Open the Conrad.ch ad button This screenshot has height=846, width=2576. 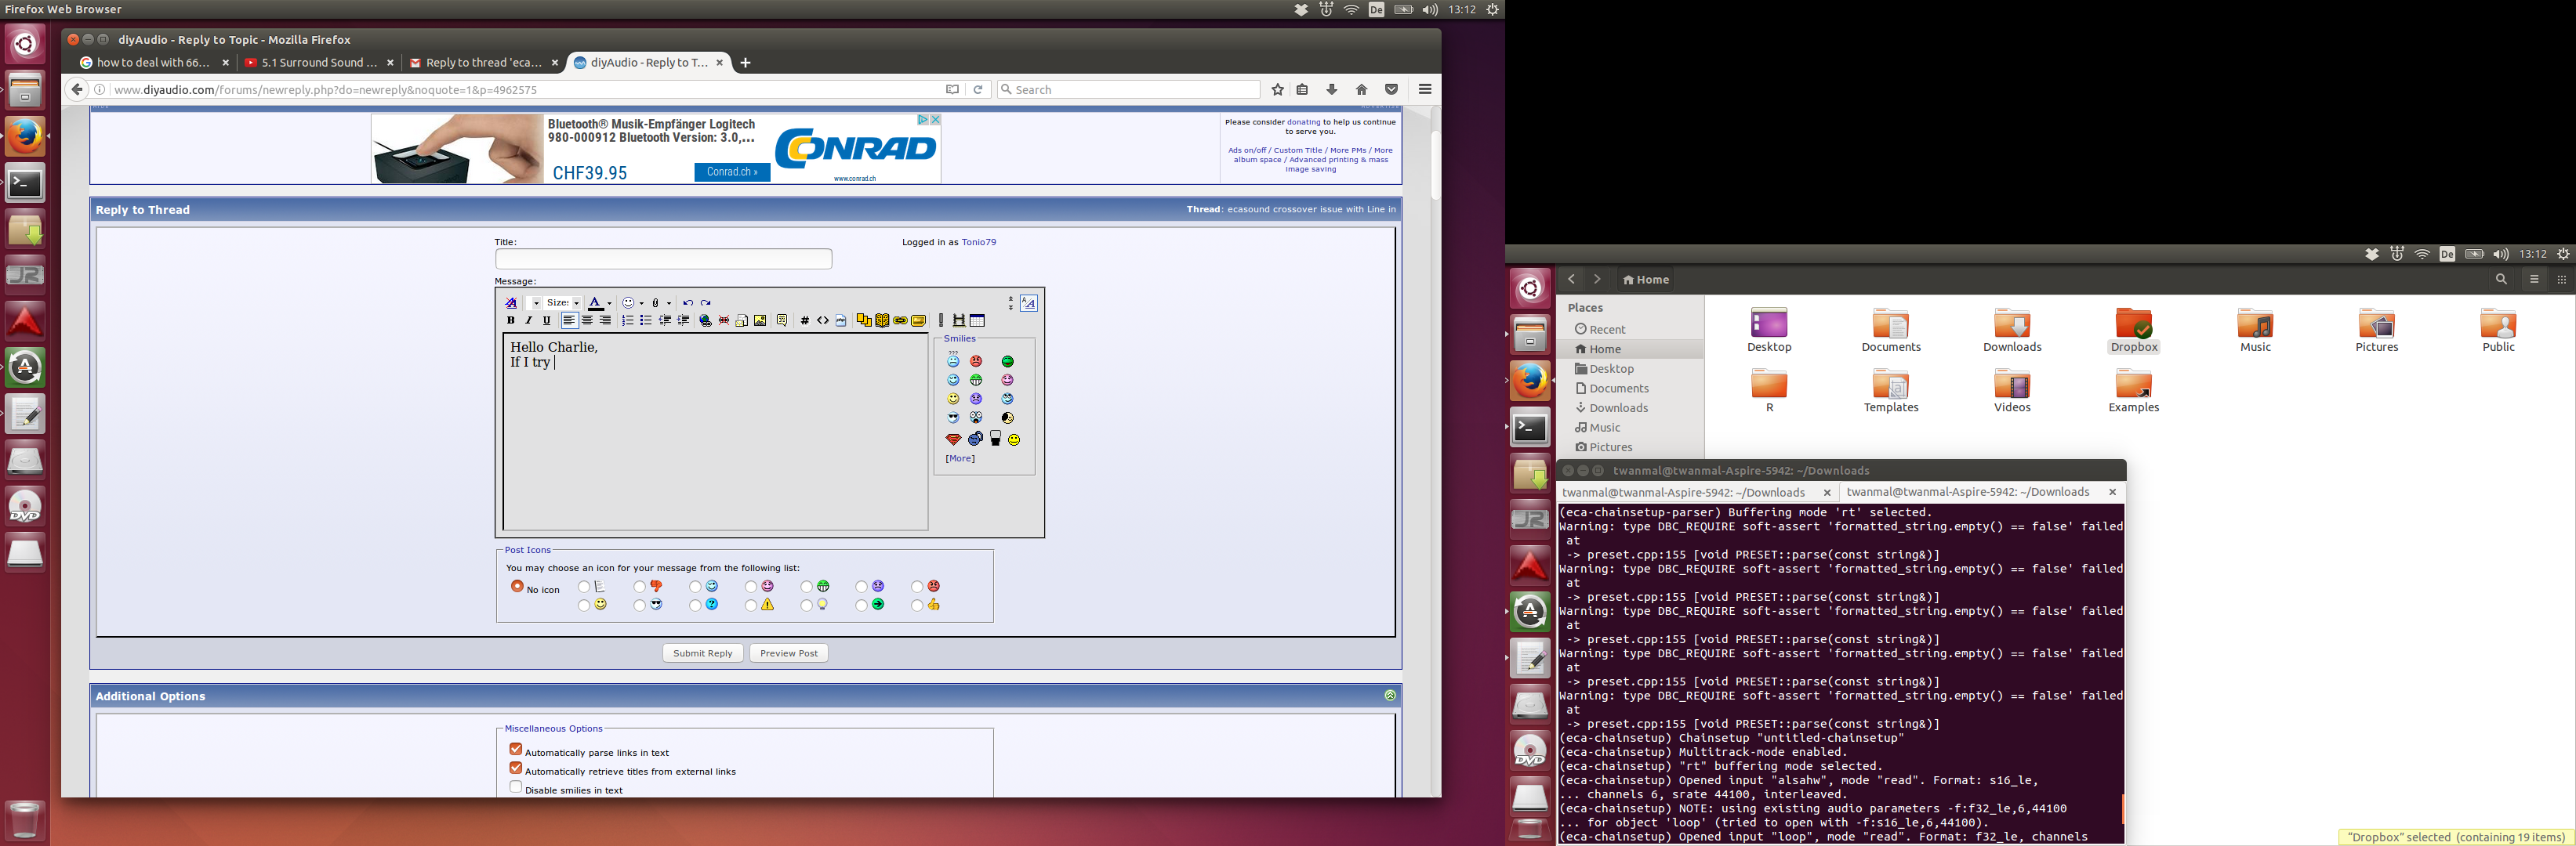tap(732, 172)
